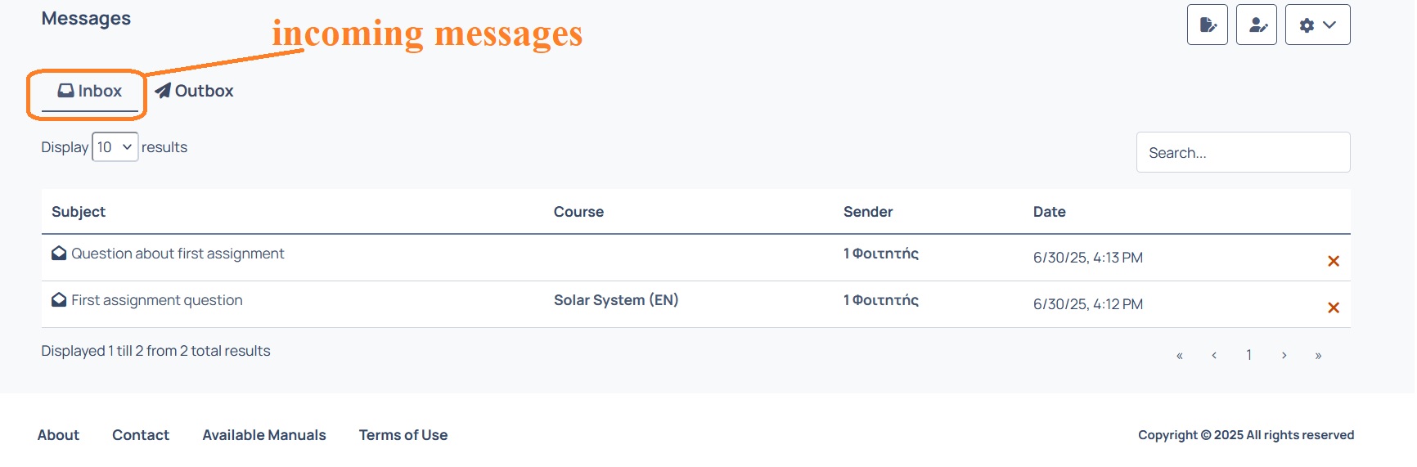Screen dimensions: 1417x467
Task: Click the open envelope icon on second message
Action: [59, 300]
